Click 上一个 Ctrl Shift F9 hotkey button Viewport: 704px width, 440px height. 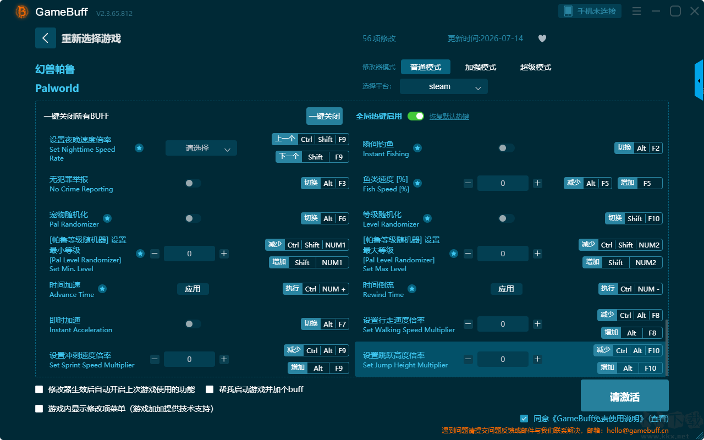311,139
